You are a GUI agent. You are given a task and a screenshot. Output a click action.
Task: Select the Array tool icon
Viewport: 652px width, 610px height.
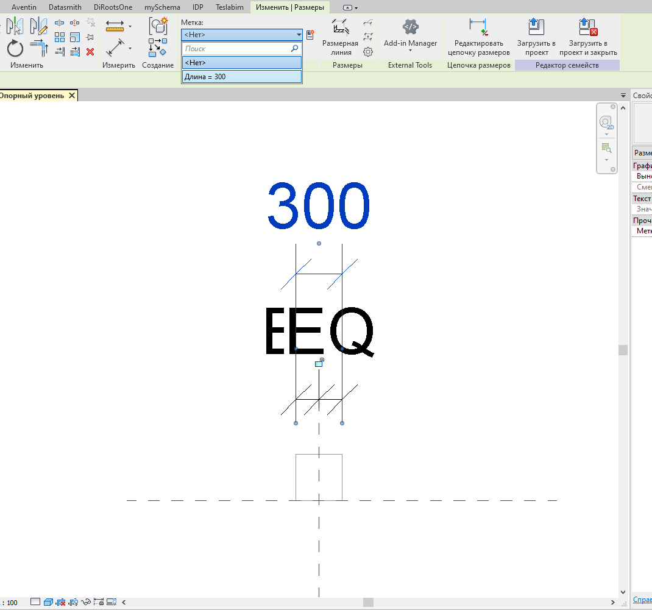(x=60, y=37)
